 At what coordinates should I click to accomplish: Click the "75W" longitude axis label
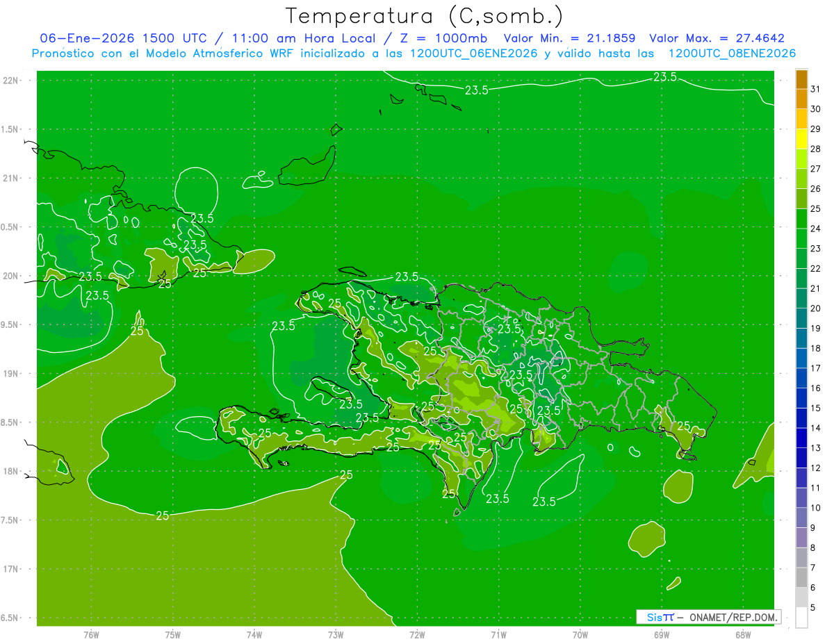[172, 634]
